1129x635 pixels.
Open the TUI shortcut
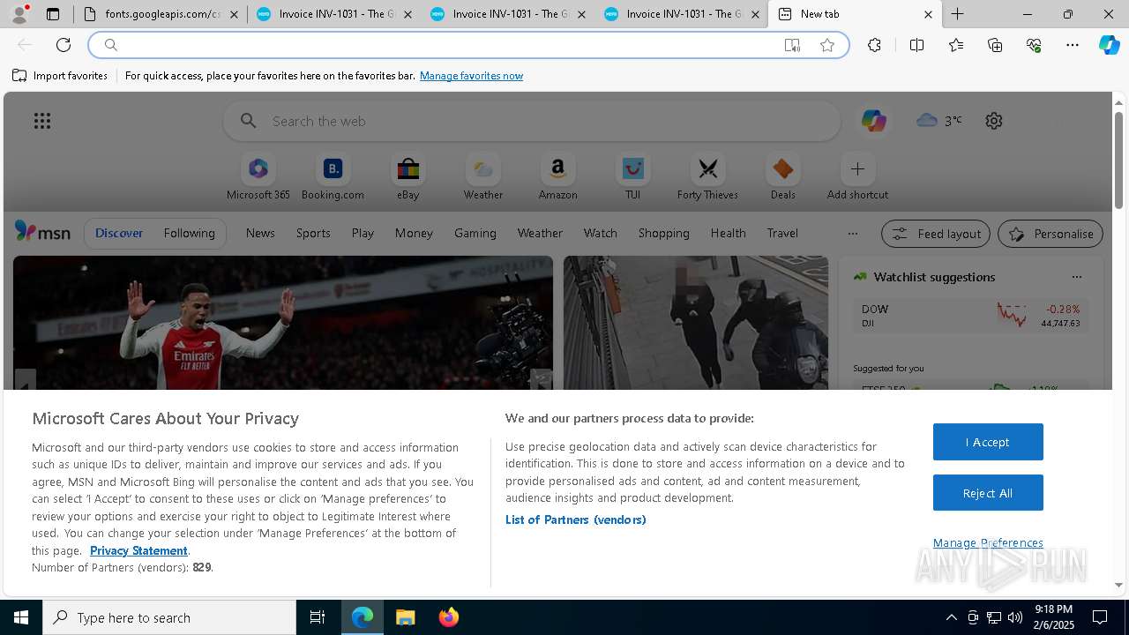click(x=633, y=177)
